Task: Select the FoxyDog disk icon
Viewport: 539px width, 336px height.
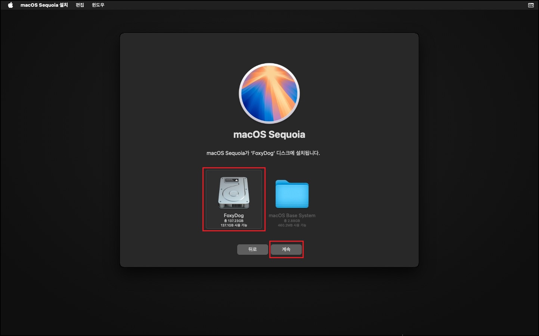Action: click(234, 193)
